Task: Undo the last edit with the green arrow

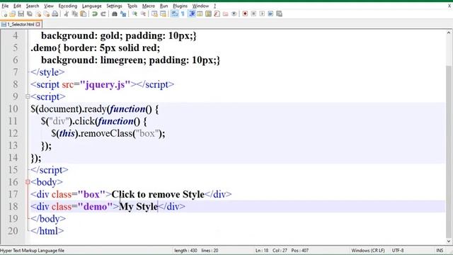Action: coord(94,14)
